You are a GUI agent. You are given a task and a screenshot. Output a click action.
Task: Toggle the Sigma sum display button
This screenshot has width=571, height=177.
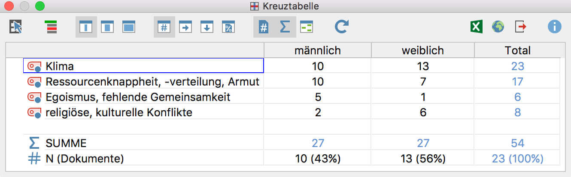(x=285, y=27)
